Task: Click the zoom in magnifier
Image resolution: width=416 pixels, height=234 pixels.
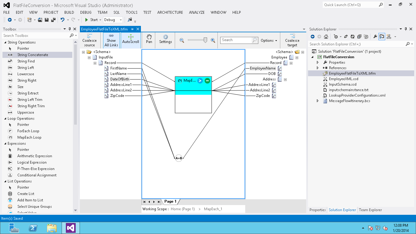Action: [213, 40]
